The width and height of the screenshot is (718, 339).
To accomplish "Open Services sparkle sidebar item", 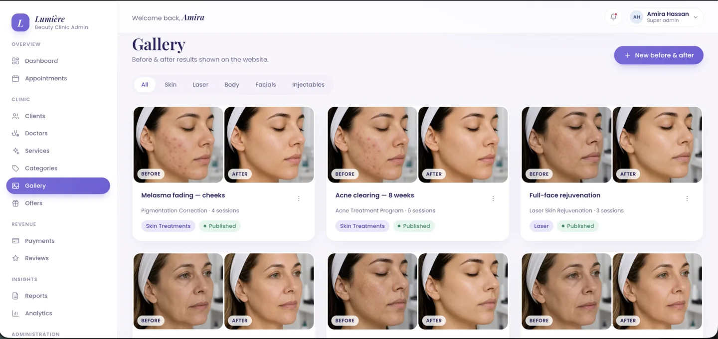I will (x=58, y=151).
